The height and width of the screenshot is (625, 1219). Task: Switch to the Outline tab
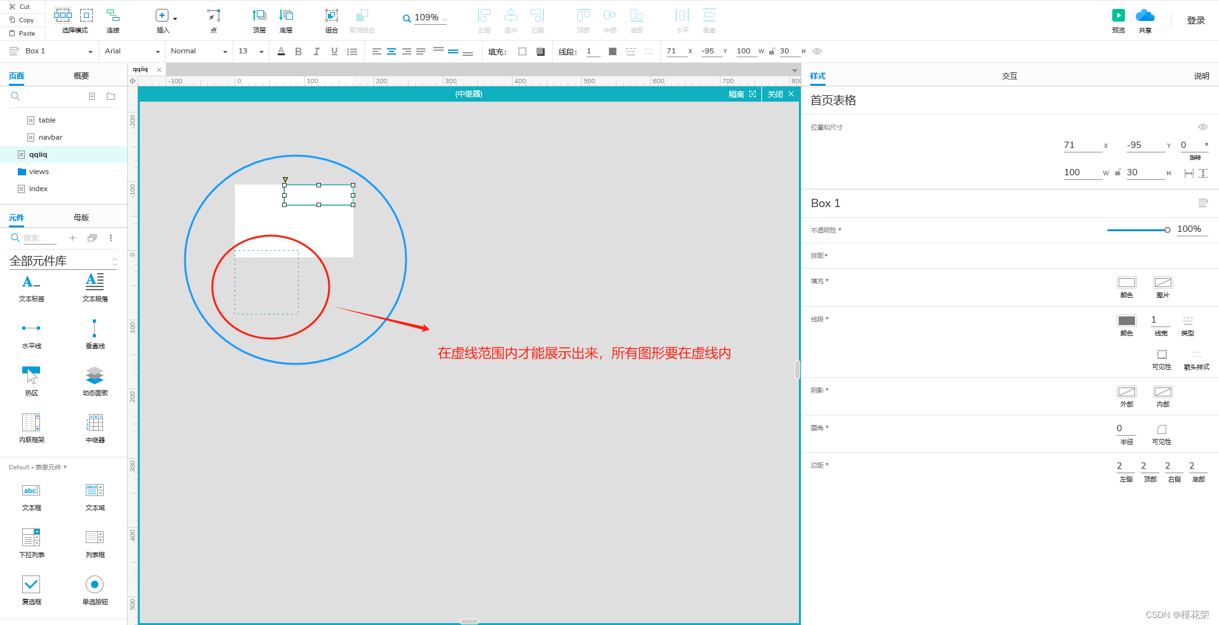point(81,76)
